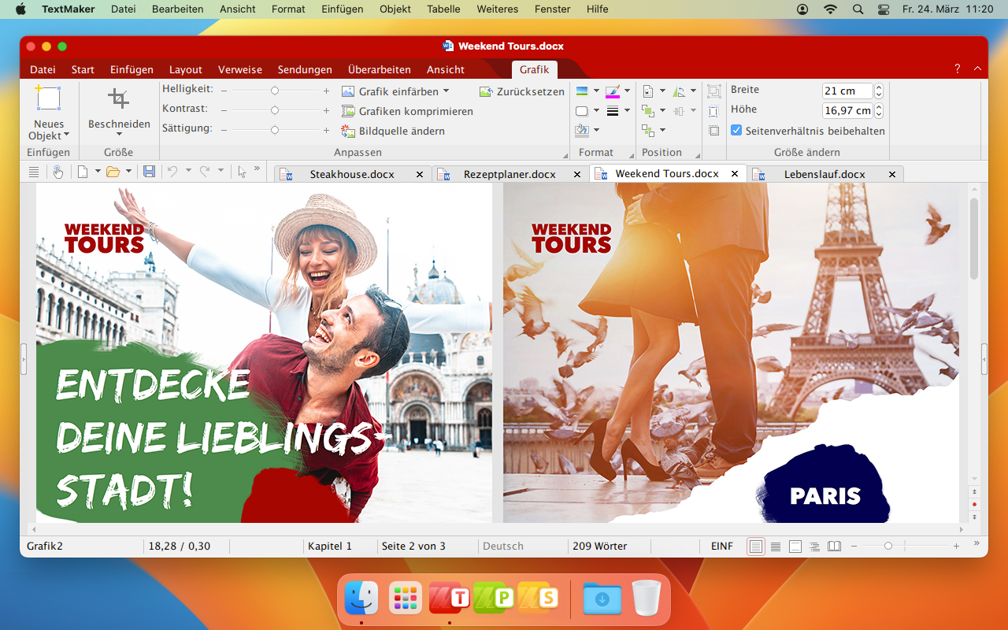Click the fill picture icon in Format group
1008x630 pixels.
point(582,91)
